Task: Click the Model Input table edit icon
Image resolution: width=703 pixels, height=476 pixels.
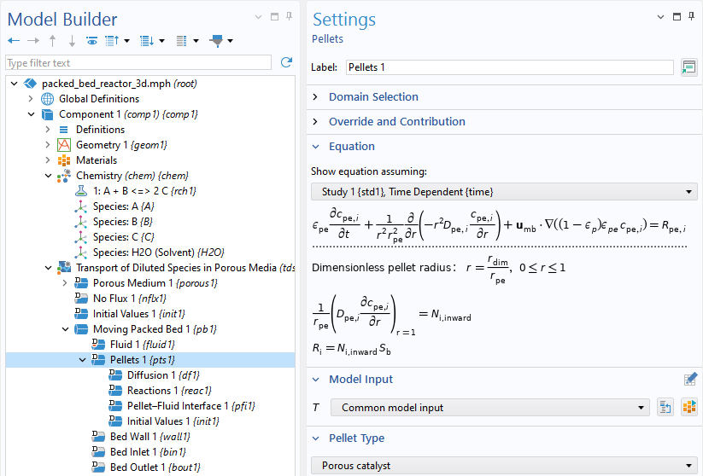Action: [691, 380]
